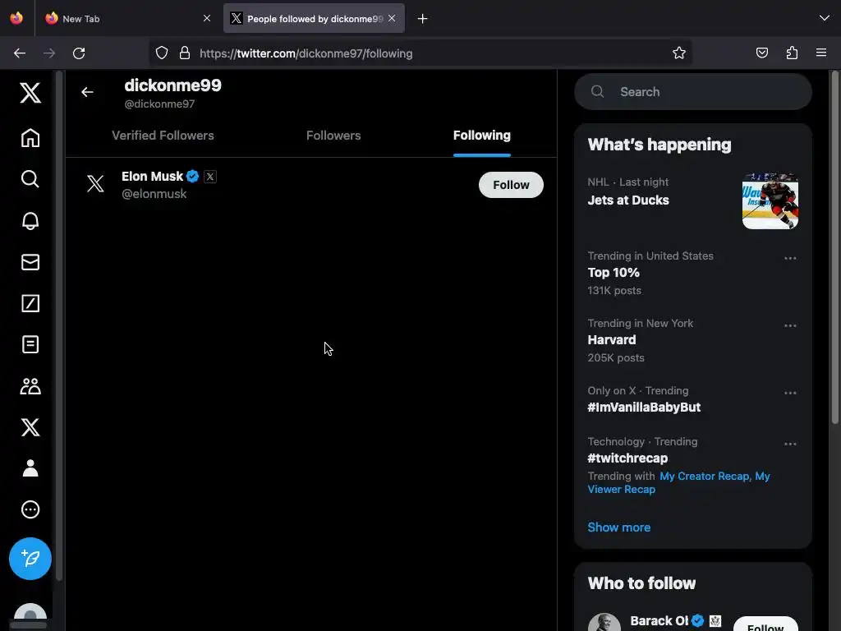Image resolution: width=841 pixels, height=631 pixels.
Task: Click Show more under What's happening
Action: pos(618,527)
